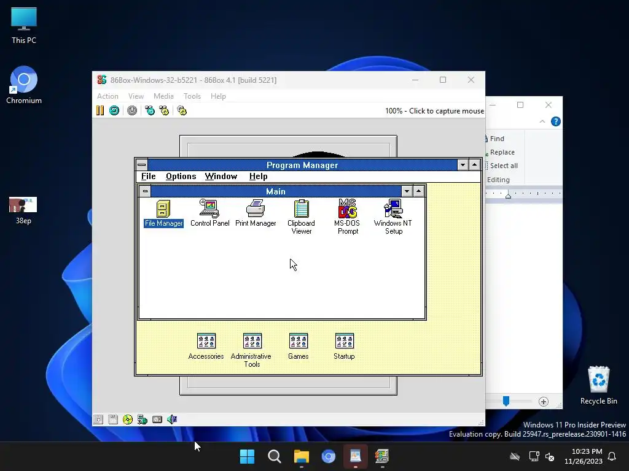This screenshot has width=629, height=471.
Task: Select the 38ep desktop thumbnail file
Action: point(23,210)
